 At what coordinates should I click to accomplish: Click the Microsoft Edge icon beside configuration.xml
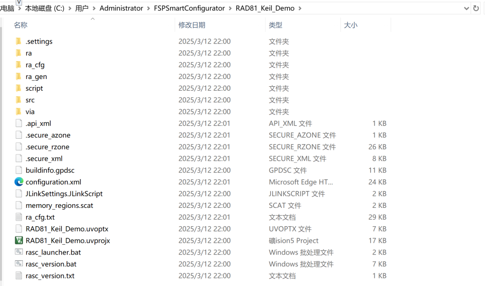(19, 182)
